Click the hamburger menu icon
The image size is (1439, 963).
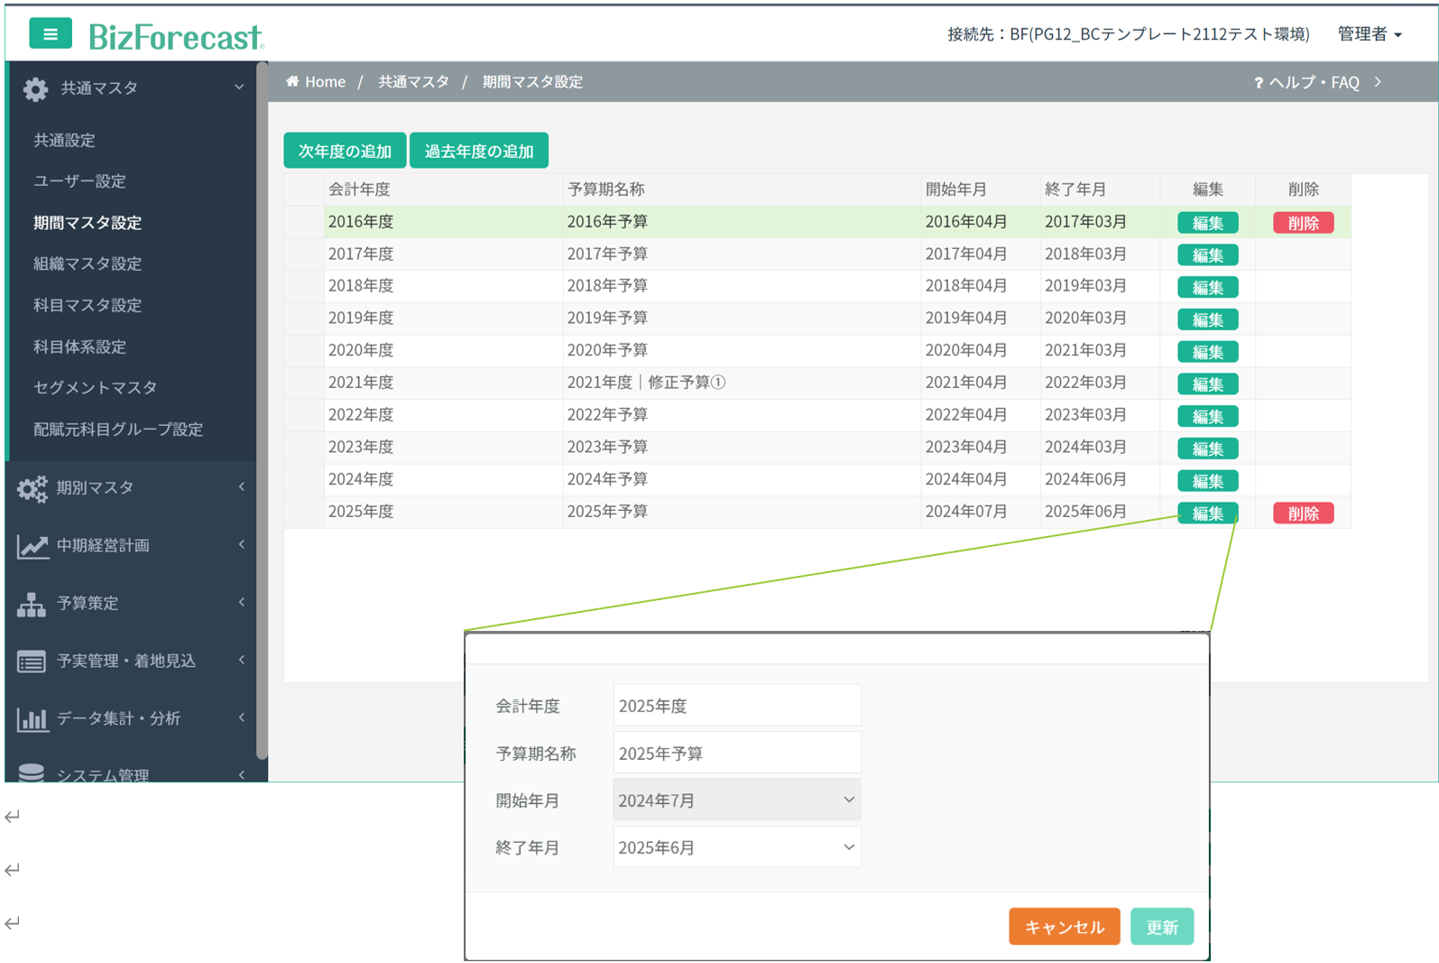(x=50, y=34)
